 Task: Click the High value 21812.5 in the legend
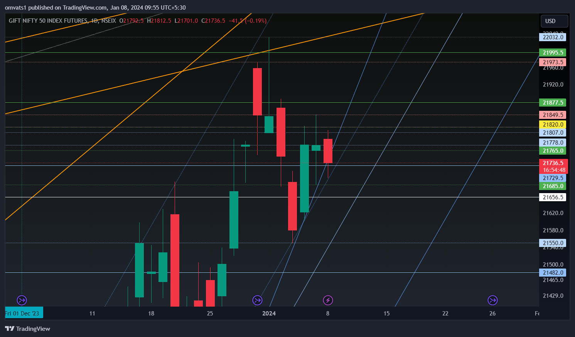tap(161, 21)
